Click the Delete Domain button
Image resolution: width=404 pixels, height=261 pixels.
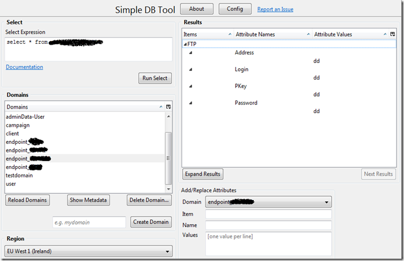coord(149,200)
